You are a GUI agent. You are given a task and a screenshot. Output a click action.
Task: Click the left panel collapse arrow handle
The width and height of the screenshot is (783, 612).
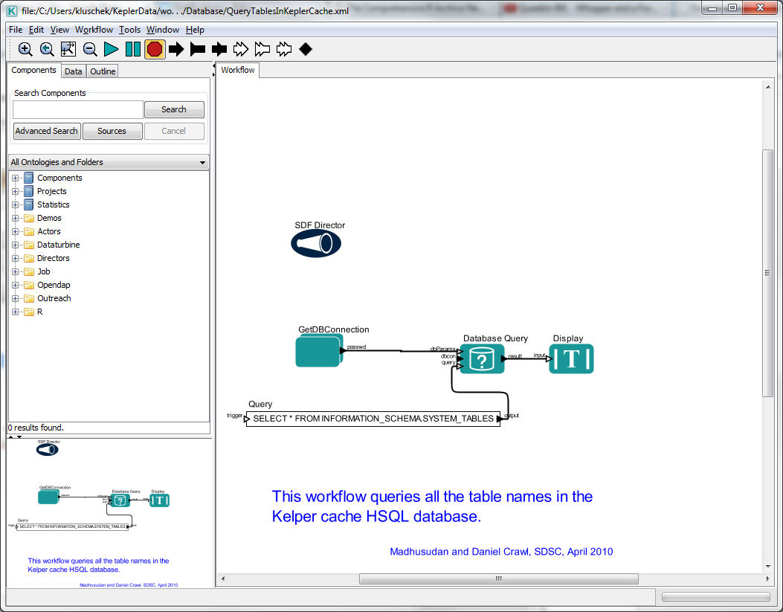[213, 66]
